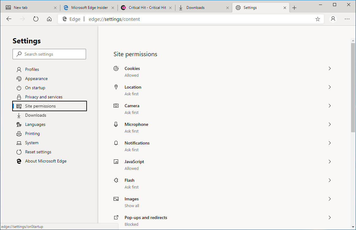Click the vertical scrollbar on the right

353,89
